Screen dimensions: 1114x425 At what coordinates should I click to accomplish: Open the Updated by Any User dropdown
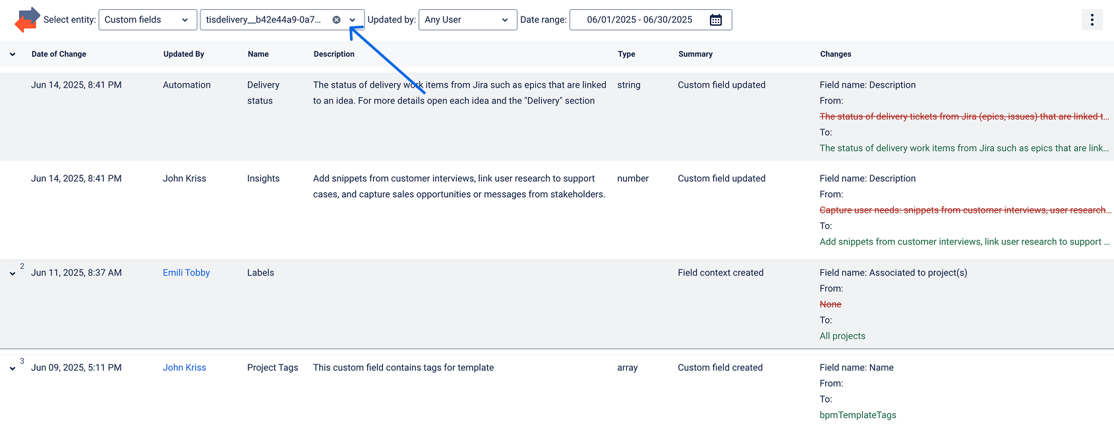click(467, 20)
